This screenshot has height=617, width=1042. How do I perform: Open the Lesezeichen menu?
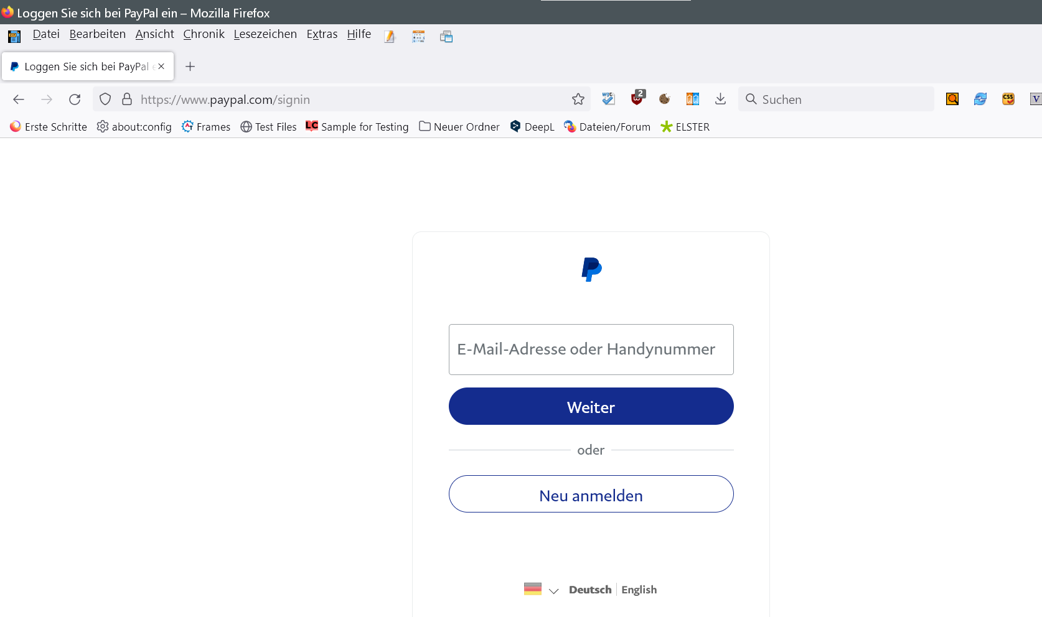pos(265,34)
